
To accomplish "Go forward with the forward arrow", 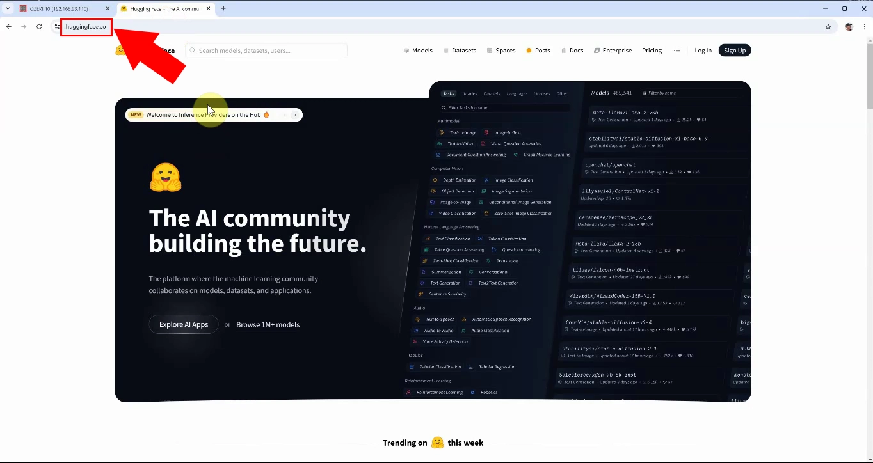I will (24, 27).
